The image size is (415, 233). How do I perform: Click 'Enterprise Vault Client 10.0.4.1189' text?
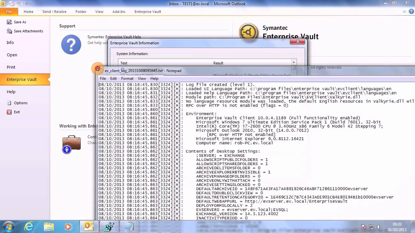(242, 118)
